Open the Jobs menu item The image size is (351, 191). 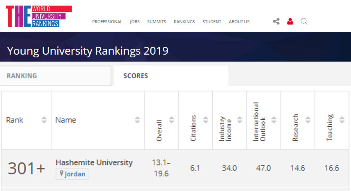click(134, 22)
